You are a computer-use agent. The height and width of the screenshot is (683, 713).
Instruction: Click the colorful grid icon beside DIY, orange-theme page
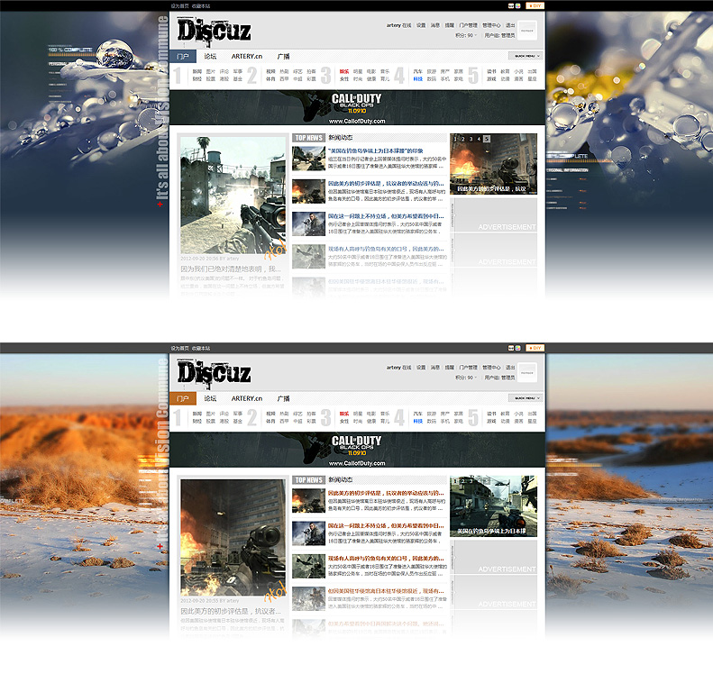tap(518, 348)
